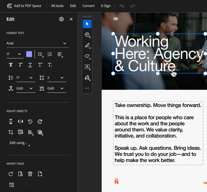Click the Extract page icon
This screenshot has height=192, width=207.
point(20,174)
